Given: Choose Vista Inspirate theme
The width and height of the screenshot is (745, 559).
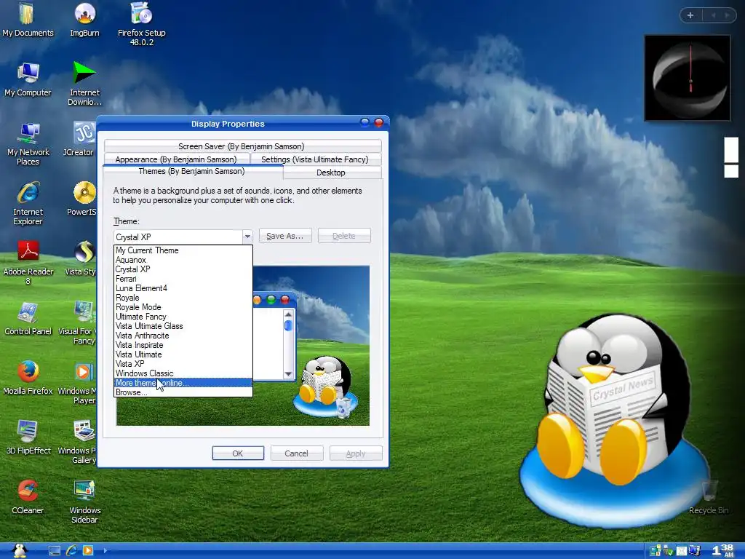Looking at the screenshot, I should coord(183,345).
